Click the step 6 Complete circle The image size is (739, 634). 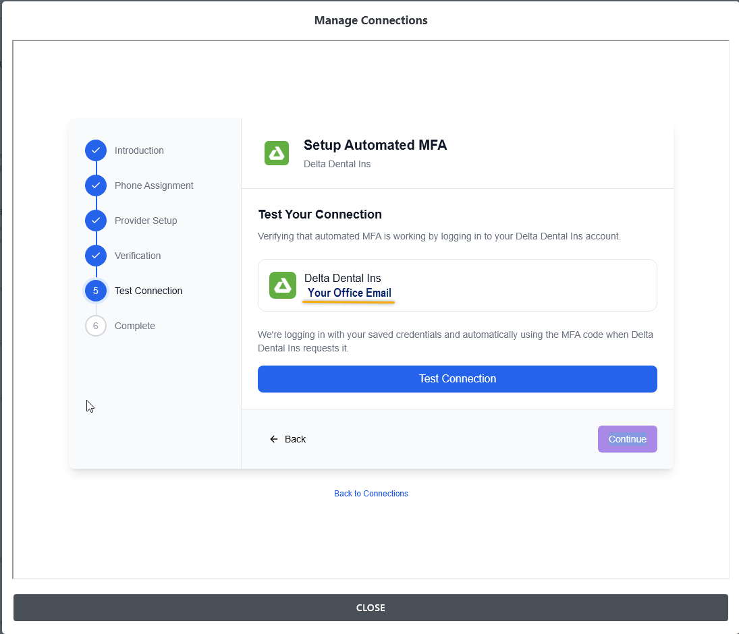[96, 326]
